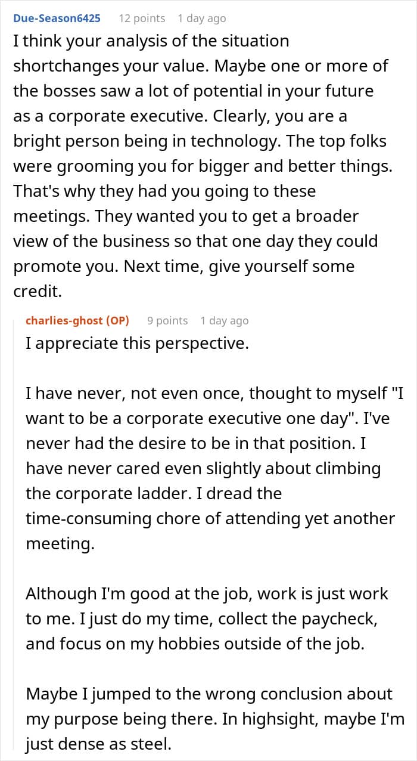Click the 9 points score
This screenshot has width=417, height=761.
click(167, 320)
